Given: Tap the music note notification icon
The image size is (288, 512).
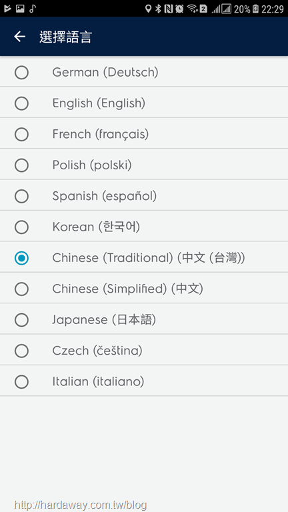Looking at the screenshot, I should point(32,9).
